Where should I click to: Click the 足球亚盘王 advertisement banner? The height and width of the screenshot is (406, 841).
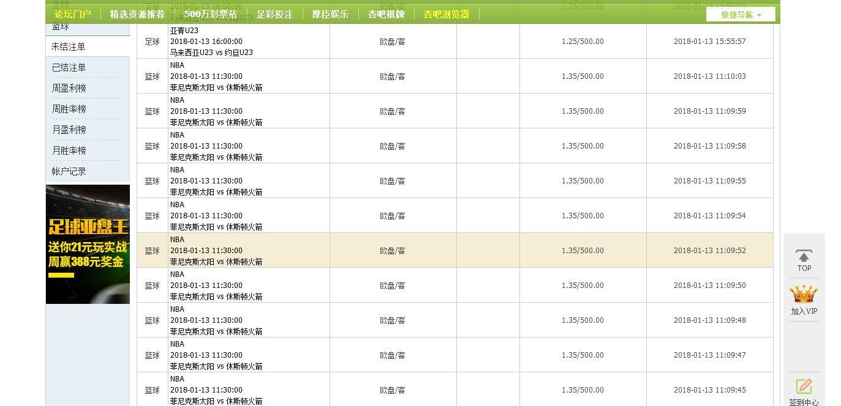click(88, 244)
